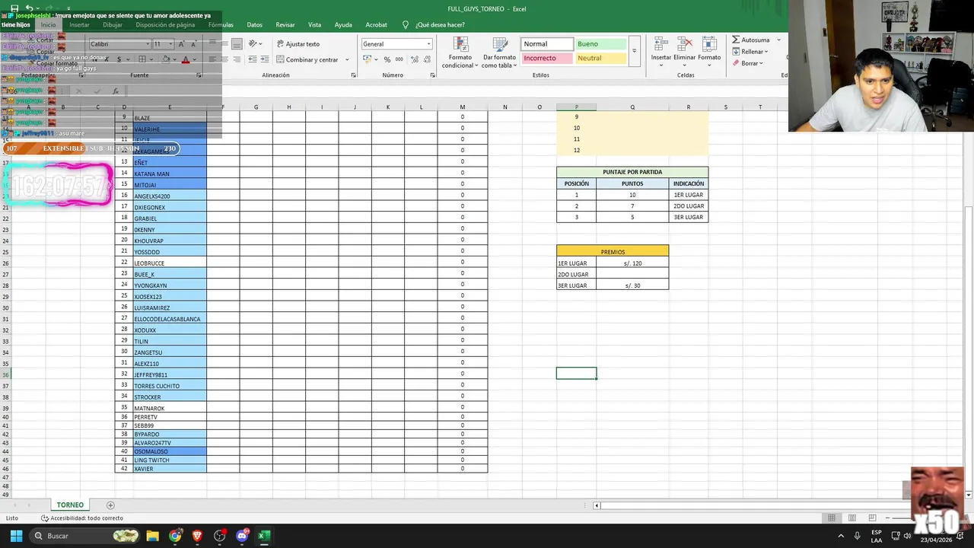Select column M header

463,107
